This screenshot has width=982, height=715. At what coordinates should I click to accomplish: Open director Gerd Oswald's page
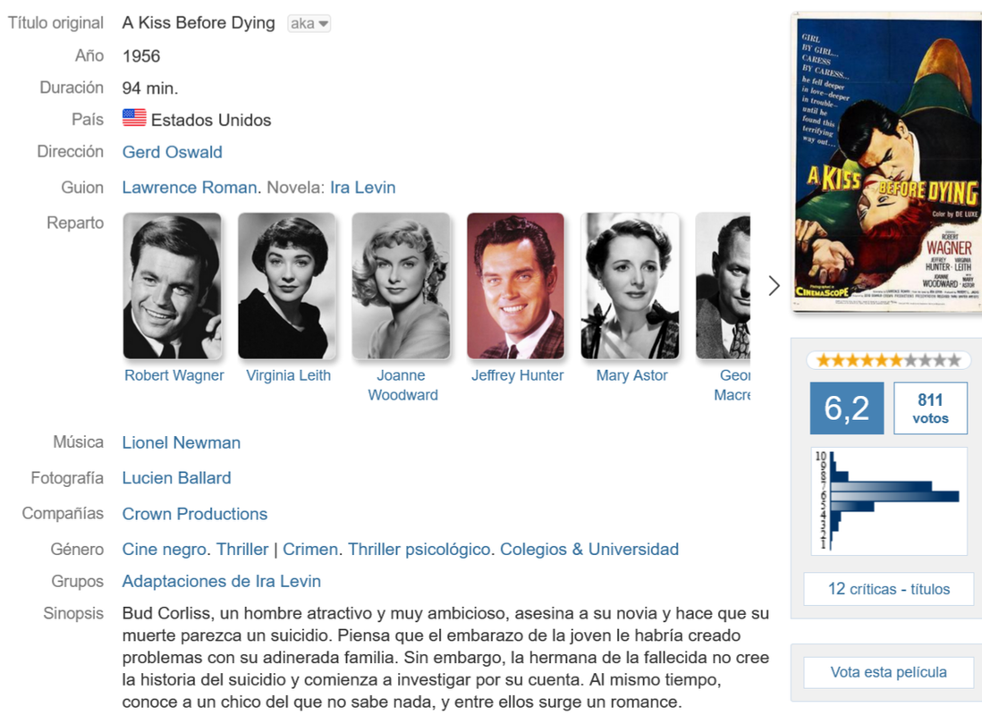(x=173, y=152)
